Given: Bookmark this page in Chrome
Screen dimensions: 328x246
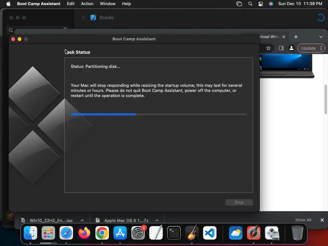Looking at the screenshot, I should coord(268,48).
